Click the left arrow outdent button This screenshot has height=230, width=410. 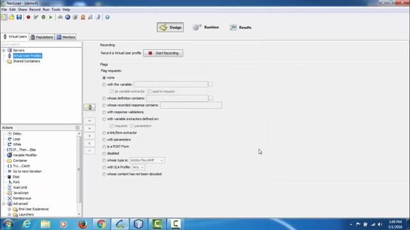[x=90, y=143]
